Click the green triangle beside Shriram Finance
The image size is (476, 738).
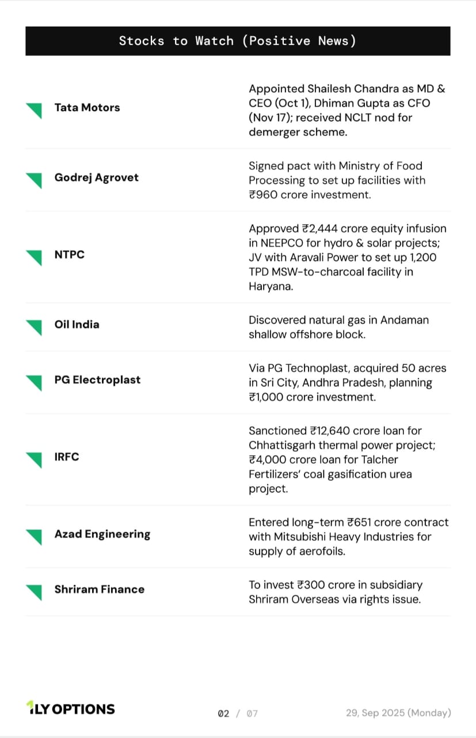(35, 591)
